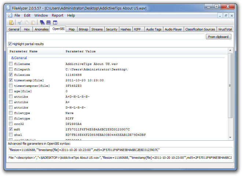
Task: Select the OpenSBI tab
Action: (58, 29)
